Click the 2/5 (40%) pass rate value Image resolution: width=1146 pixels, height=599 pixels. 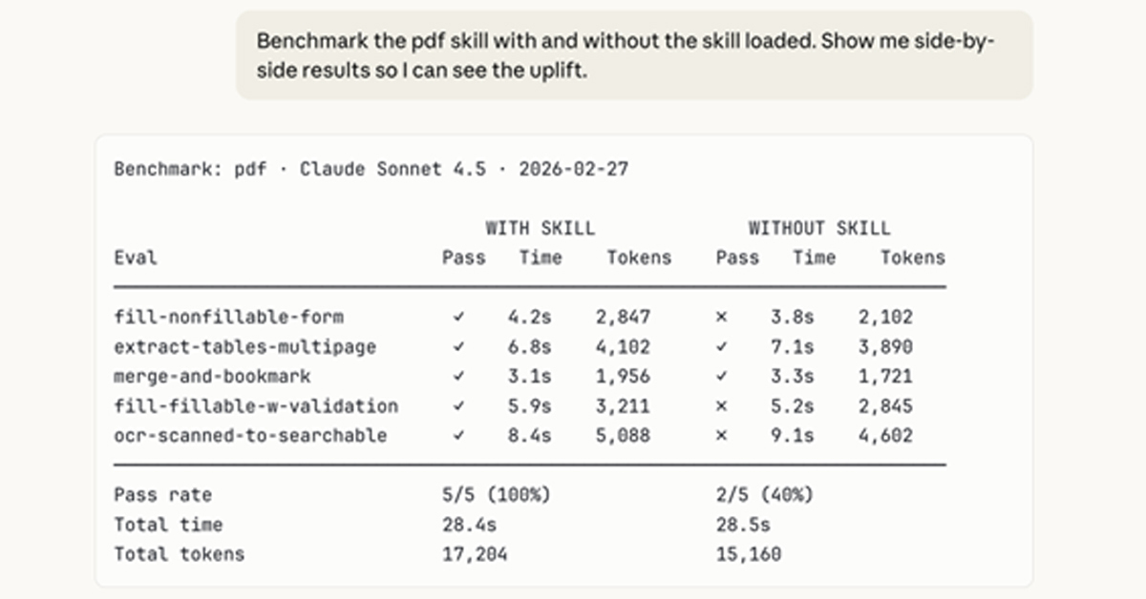pos(765,495)
